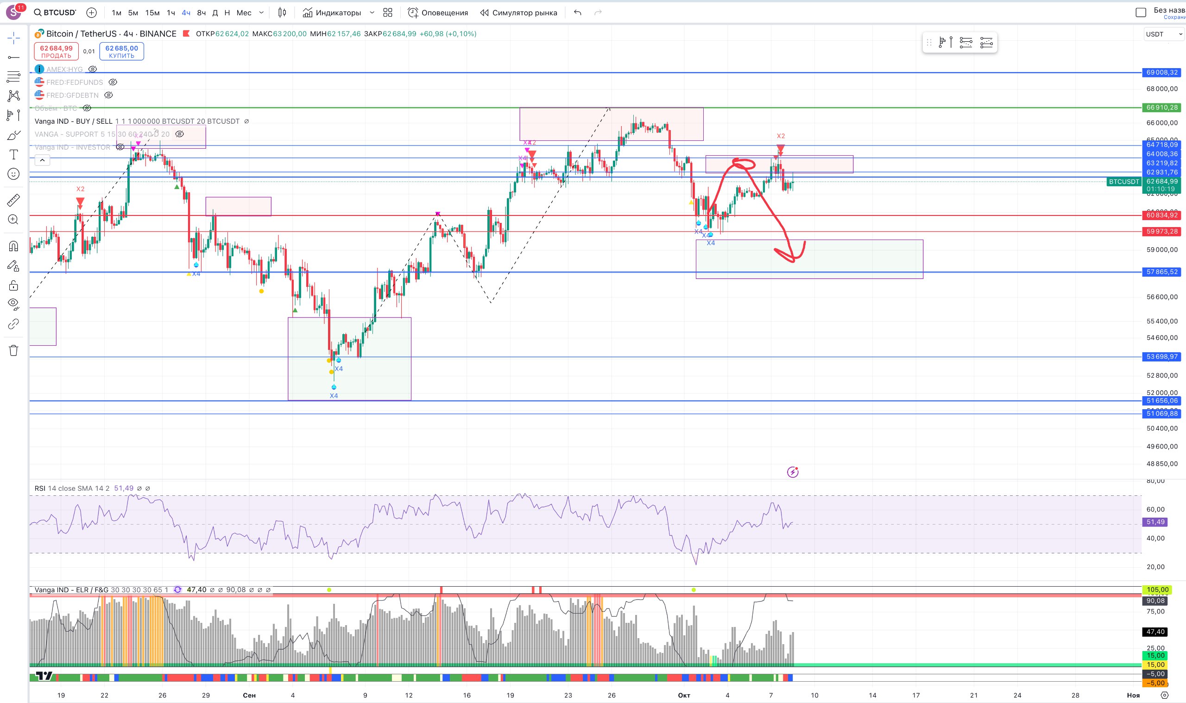This screenshot has width=1186, height=703.
Task: Undo the last chart action
Action: [578, 13]
